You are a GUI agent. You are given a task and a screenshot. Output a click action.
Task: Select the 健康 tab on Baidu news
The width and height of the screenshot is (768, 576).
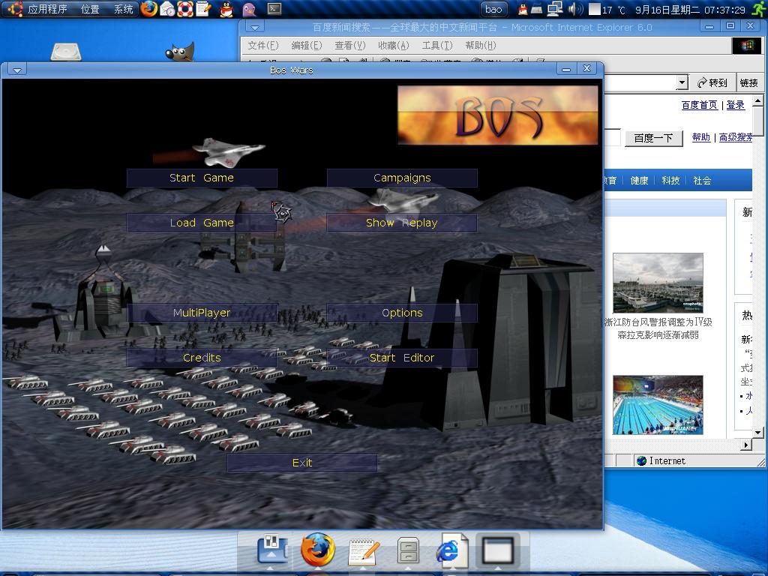coord(639,181)
